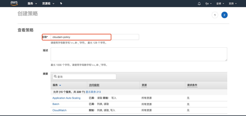246x116 pixels.
Task: Click 无 in the Application Auto Scaling row
Action: [188, 98]
